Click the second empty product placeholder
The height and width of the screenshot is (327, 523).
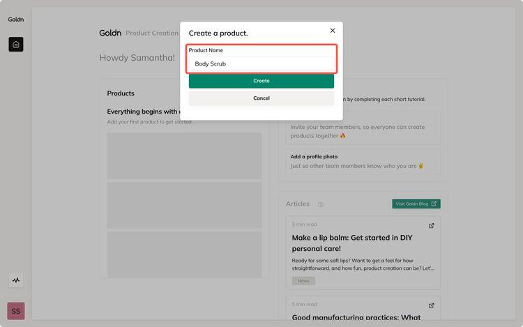pos(184,205)
